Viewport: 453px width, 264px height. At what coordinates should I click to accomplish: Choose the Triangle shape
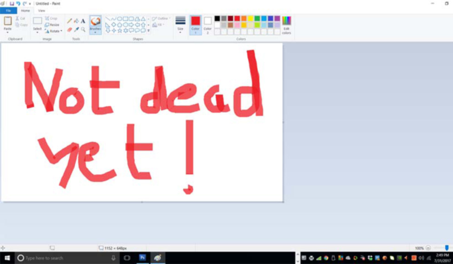[143, 19]
